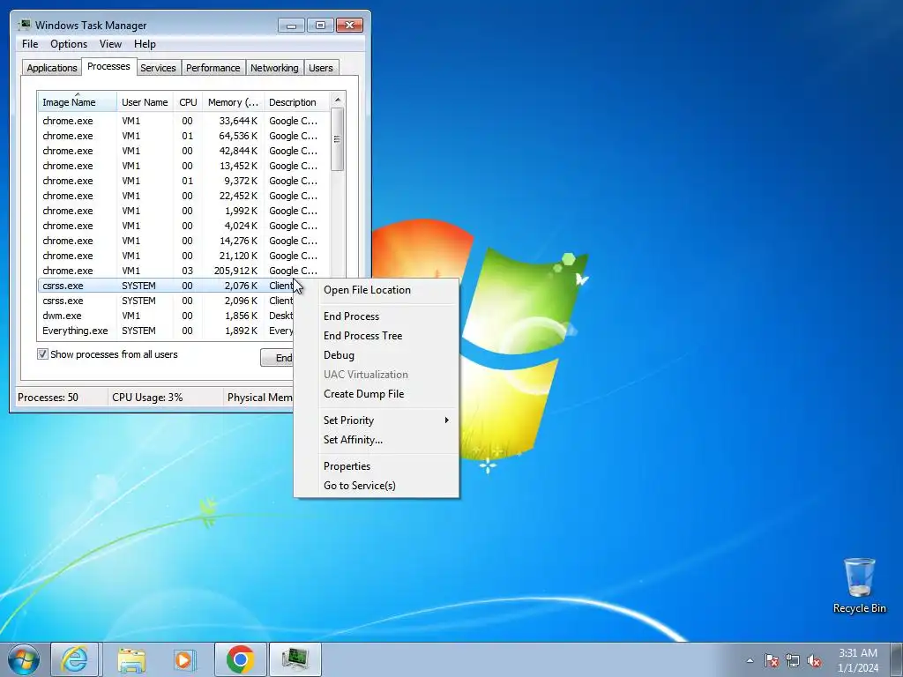Sort by CPU column header
Screen dimensions: 903x677
188,102
